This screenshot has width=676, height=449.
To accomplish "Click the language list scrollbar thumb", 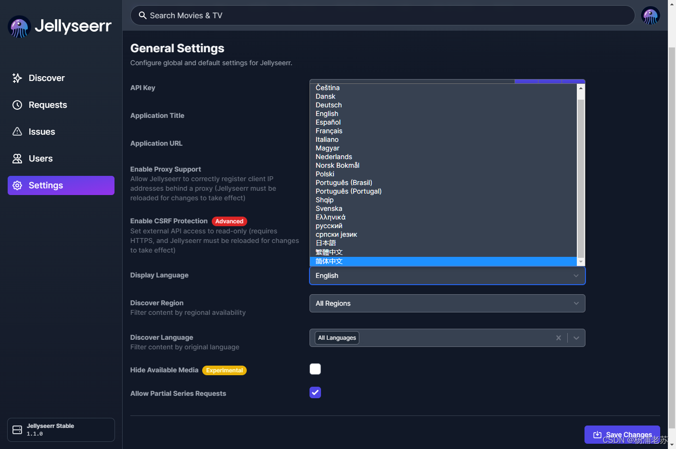I will [581, 178].
